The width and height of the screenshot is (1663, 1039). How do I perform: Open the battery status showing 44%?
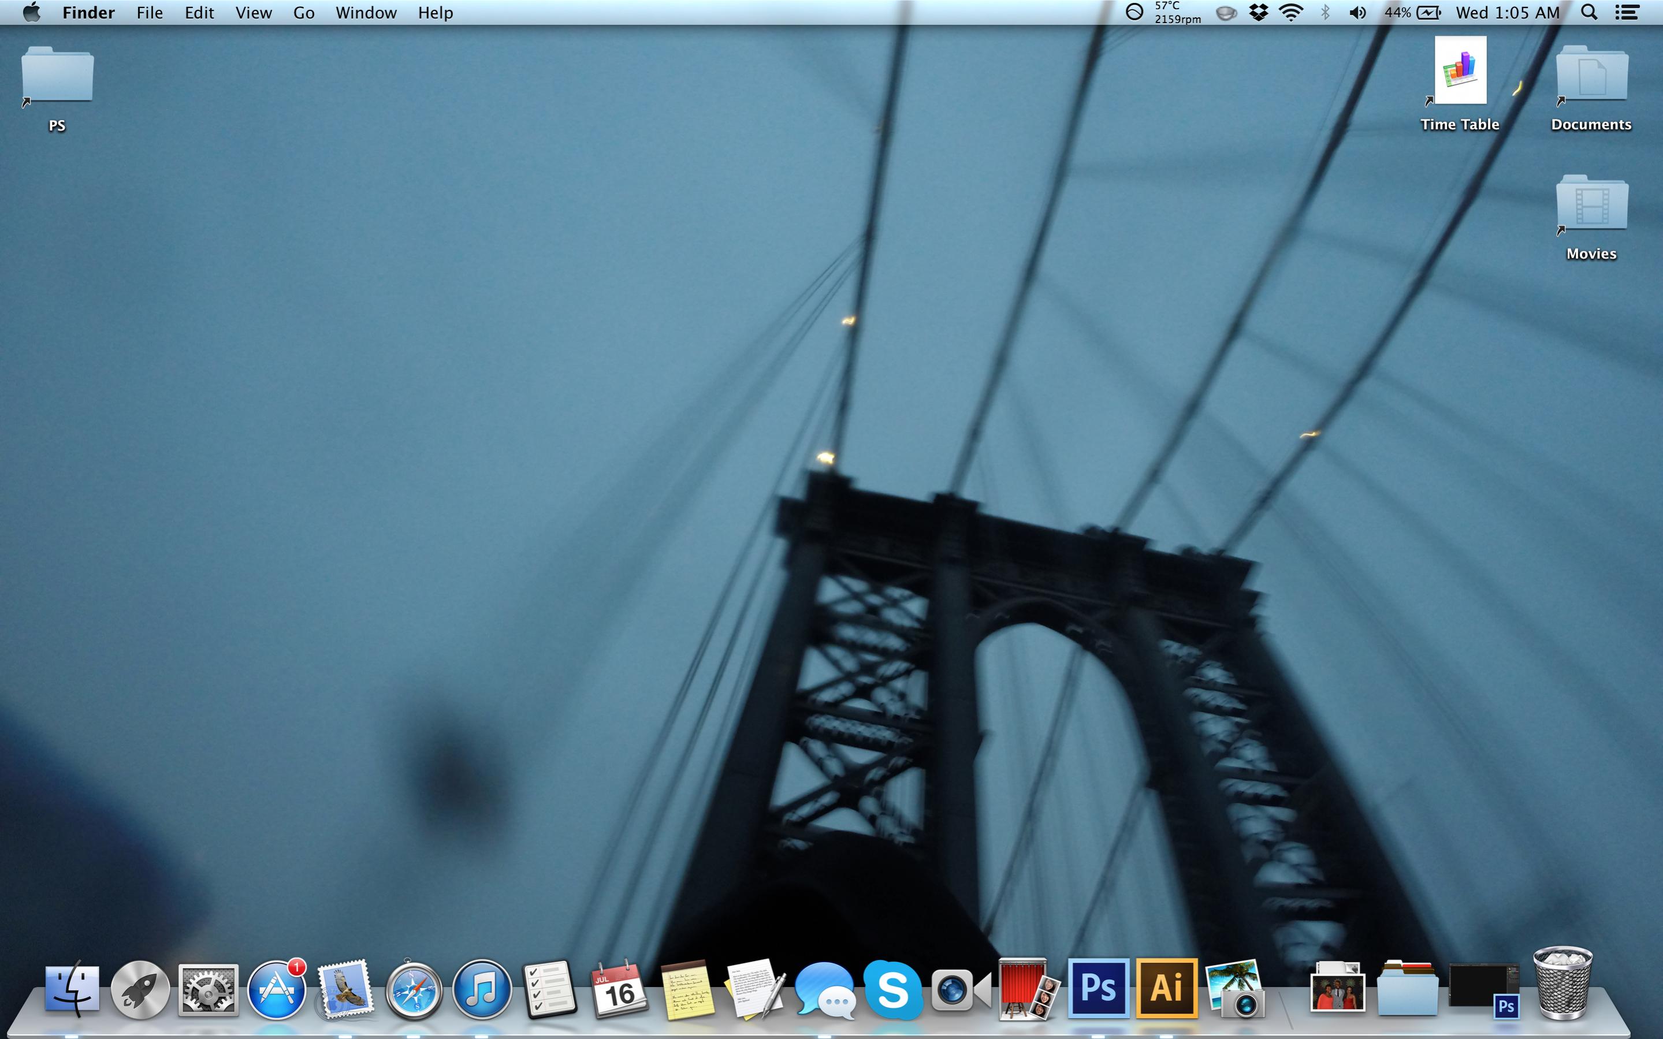[x=1412, y=12]
